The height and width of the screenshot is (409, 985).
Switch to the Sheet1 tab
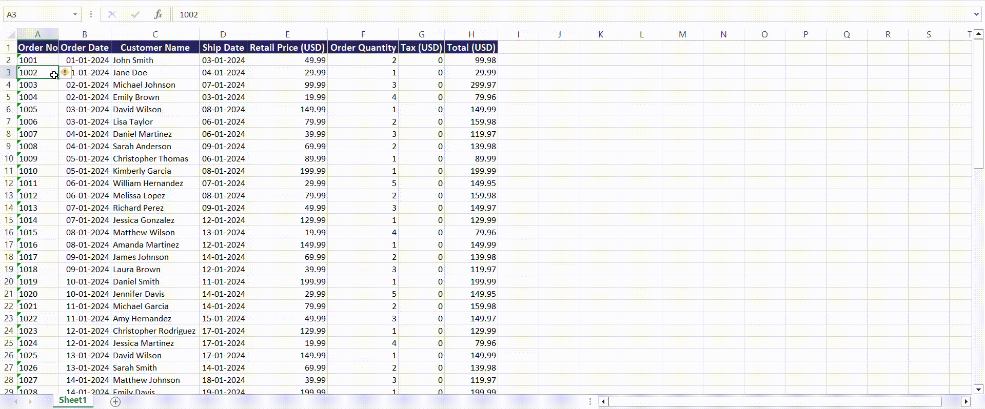73,400
